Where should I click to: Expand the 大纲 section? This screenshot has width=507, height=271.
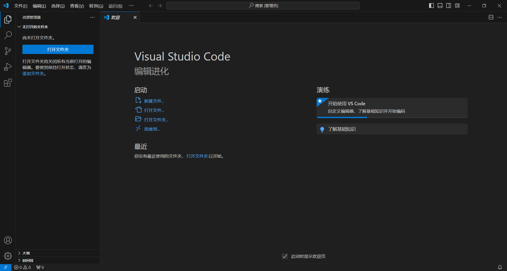58,253
